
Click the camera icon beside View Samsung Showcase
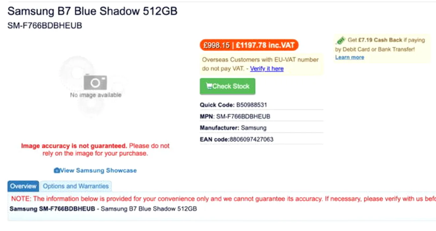[57, 171]
